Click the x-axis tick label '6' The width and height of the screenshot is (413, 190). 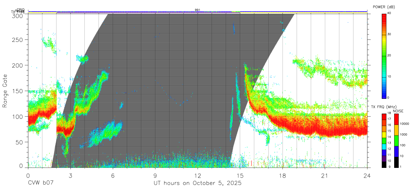coord(113,175)
